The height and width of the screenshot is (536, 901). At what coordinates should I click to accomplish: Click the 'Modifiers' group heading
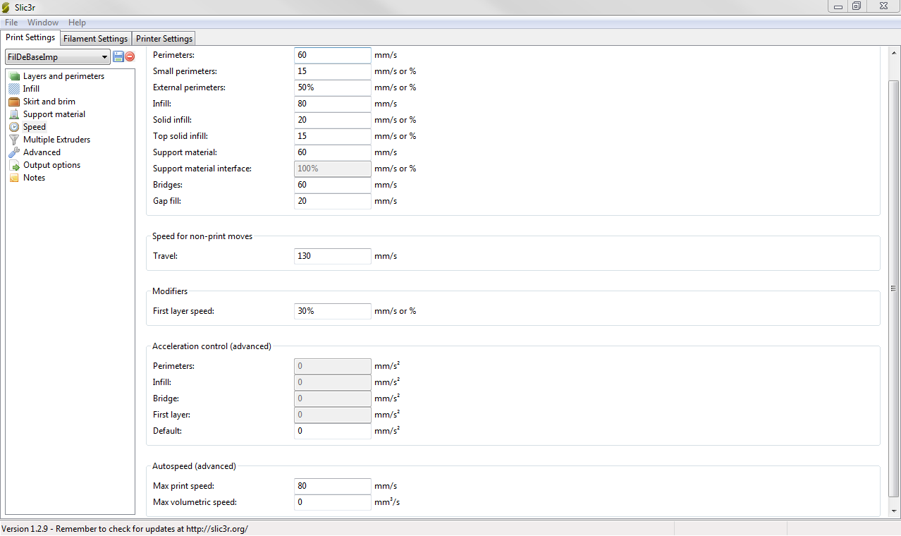(x=170, y=291)
